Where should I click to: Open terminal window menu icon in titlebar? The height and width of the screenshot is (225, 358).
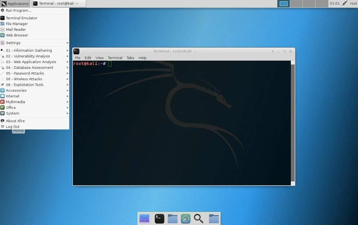[x=76, y=51]
